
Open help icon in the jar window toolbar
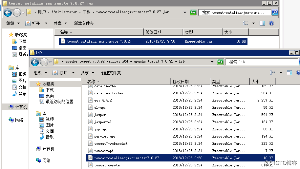(x=271, y=23)
